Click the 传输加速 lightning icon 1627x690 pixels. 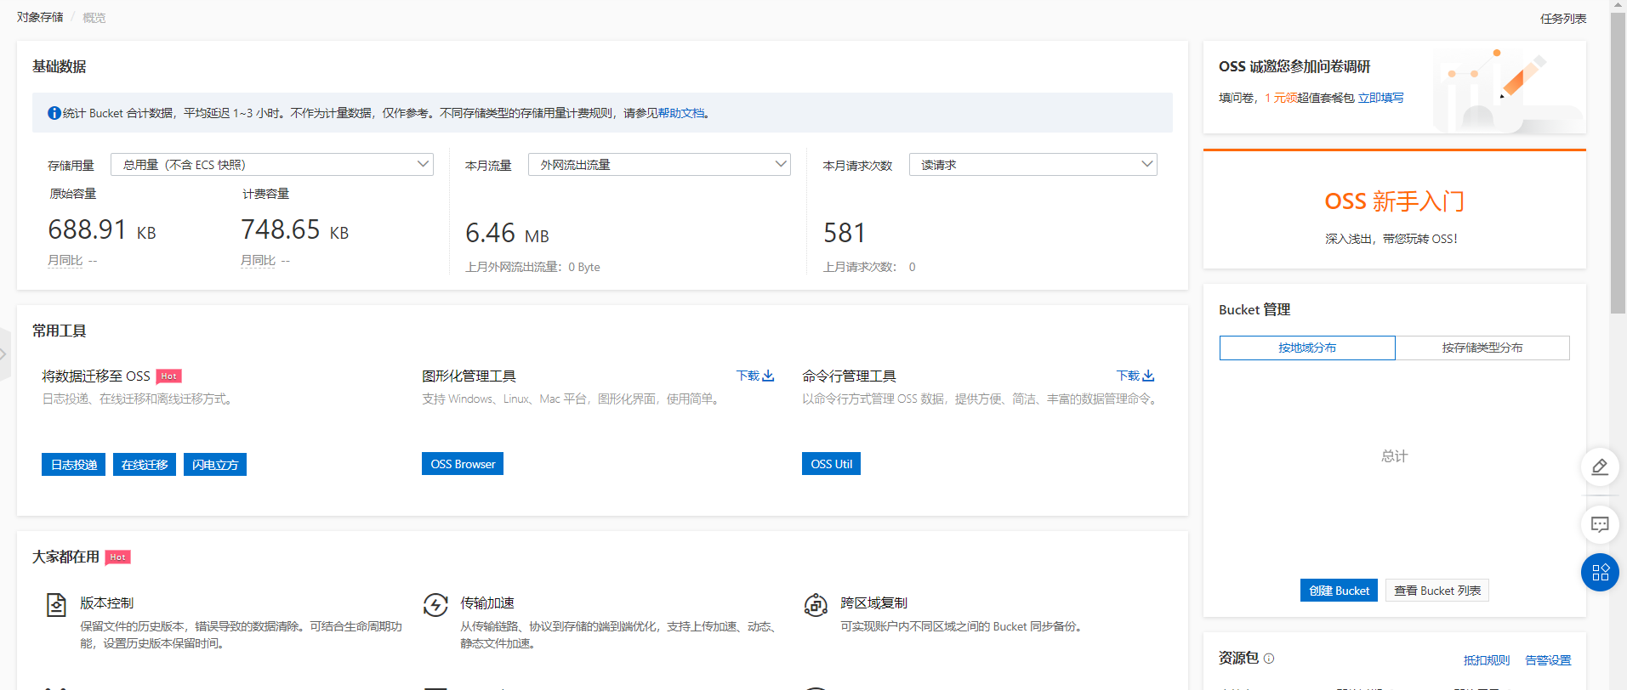tap(435, 605)
